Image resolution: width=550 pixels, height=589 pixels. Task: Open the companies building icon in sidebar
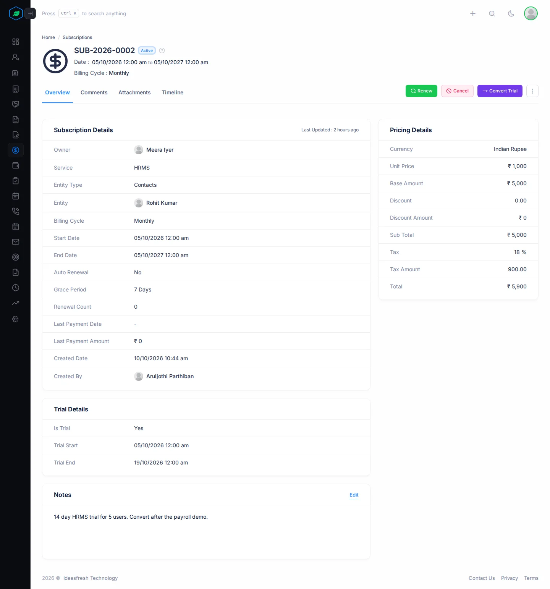[16, 89]
